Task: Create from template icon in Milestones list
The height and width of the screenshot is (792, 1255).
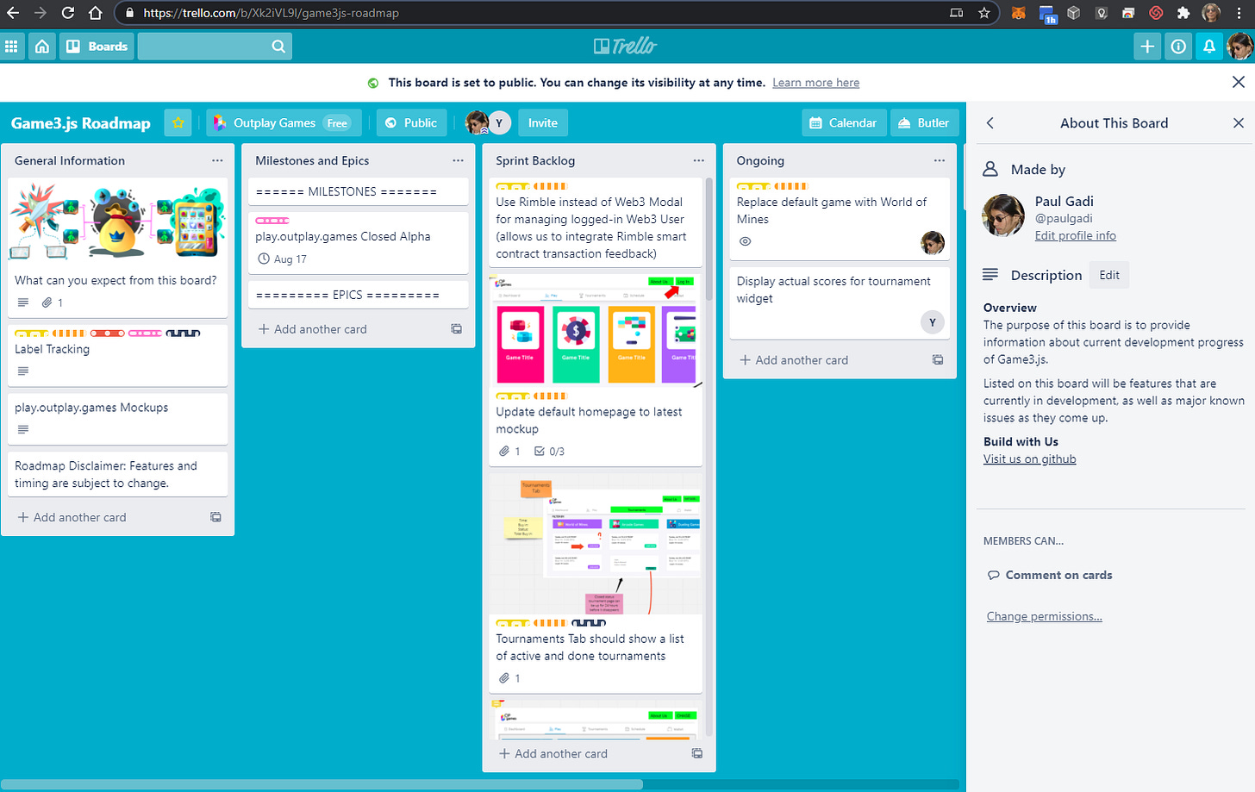Action: pyautogui.click(x=456, y=329)
